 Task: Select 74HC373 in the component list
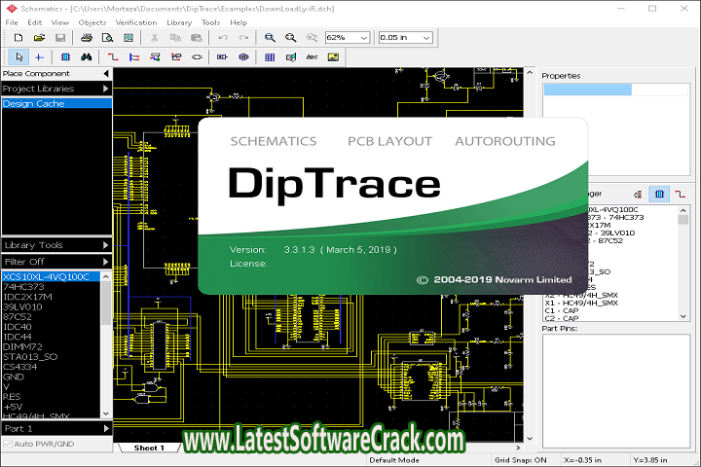(23, 287)
